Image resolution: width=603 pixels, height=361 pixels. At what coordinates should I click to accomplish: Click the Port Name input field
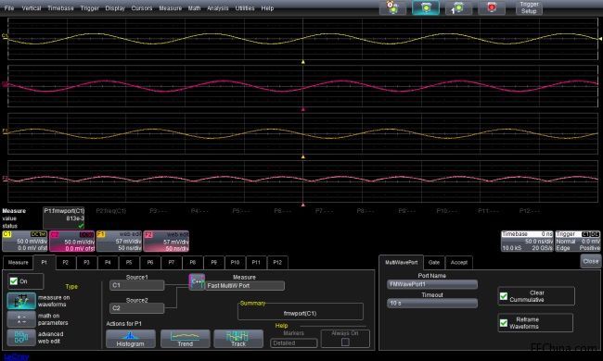432,284
